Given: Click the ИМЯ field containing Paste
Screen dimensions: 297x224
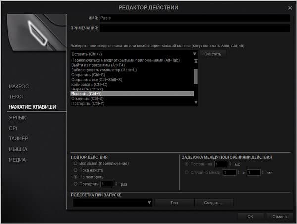Looking at the screenshot, I should [x=195, y=18].
